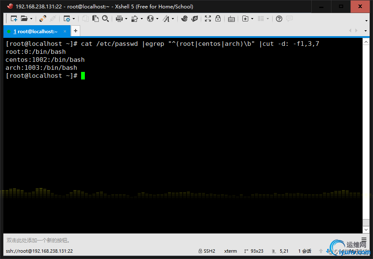The image size is (373, 259).
Task: Open the tab list dropdown arrow
Action: pyautogui.click(x=365, y=31)
